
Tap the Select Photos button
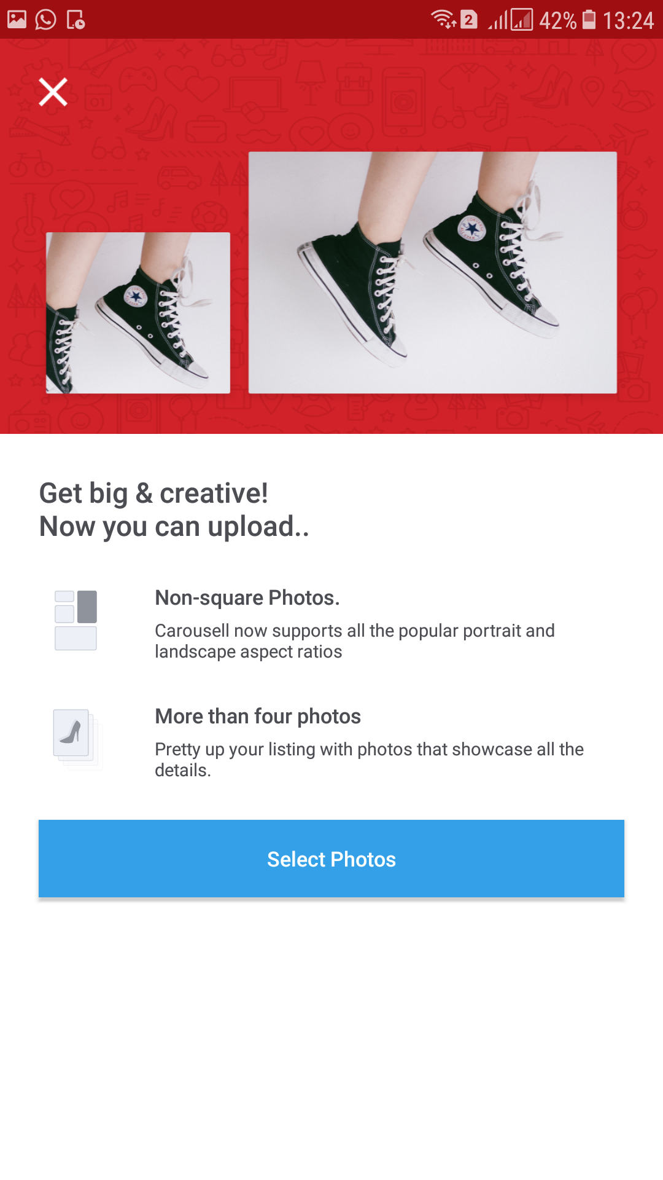[331, 859]
